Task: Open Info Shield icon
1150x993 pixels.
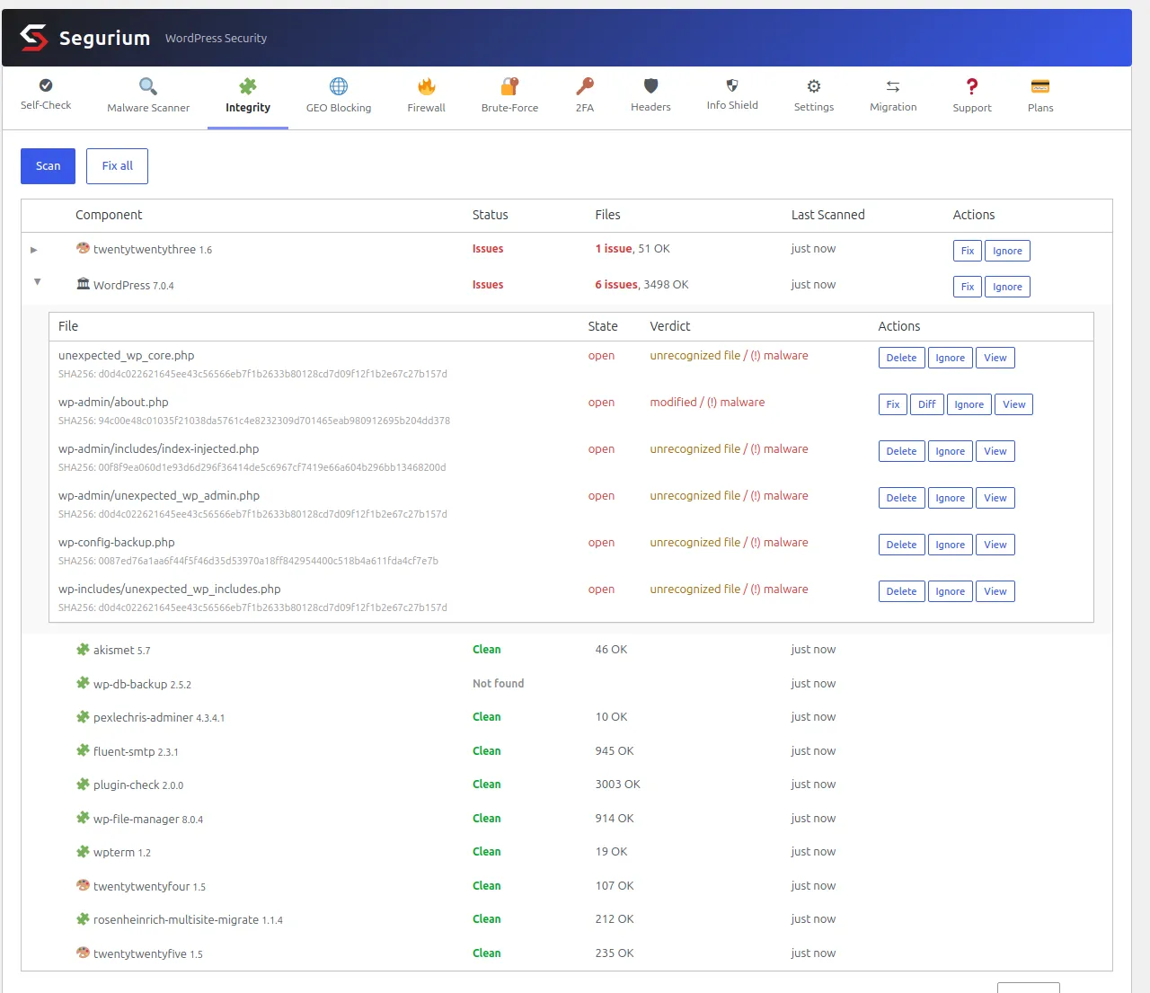Action: point(732,85)
